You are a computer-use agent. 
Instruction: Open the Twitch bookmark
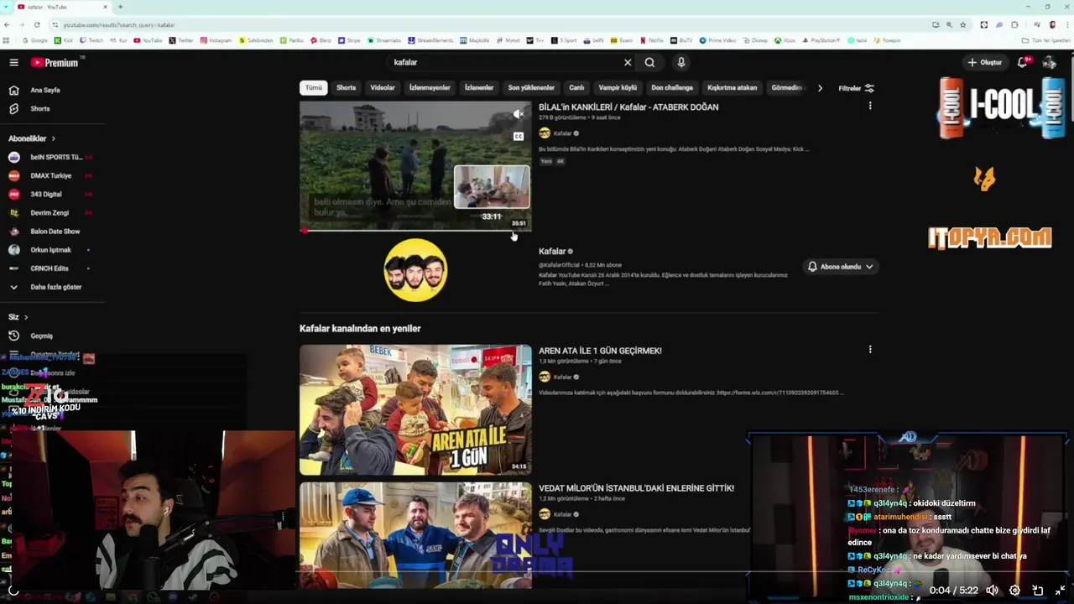tap(91, 40)
